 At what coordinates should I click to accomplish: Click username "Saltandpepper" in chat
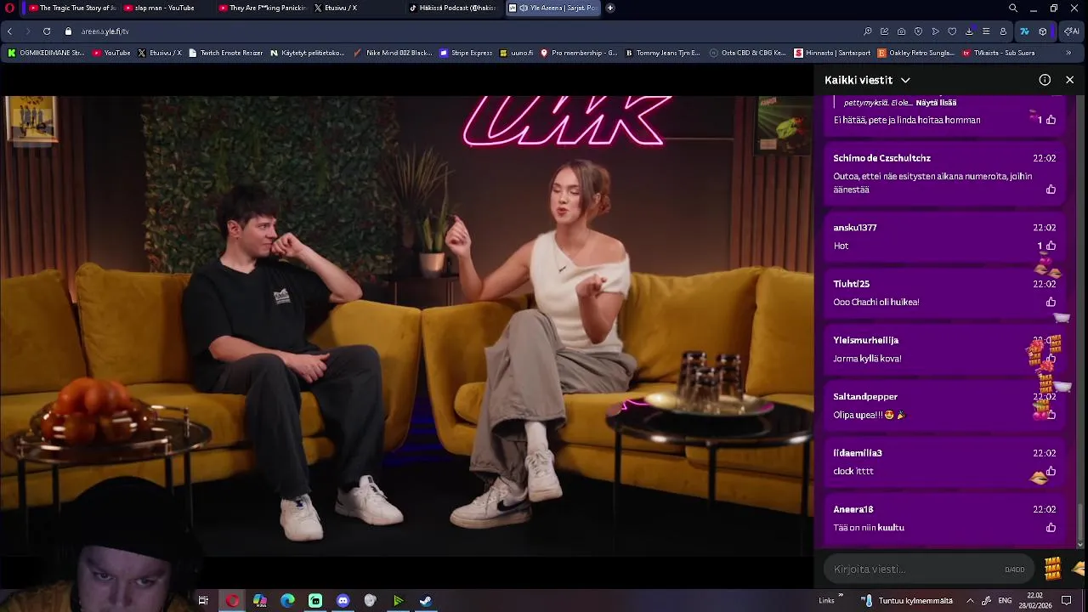[865, 396]
